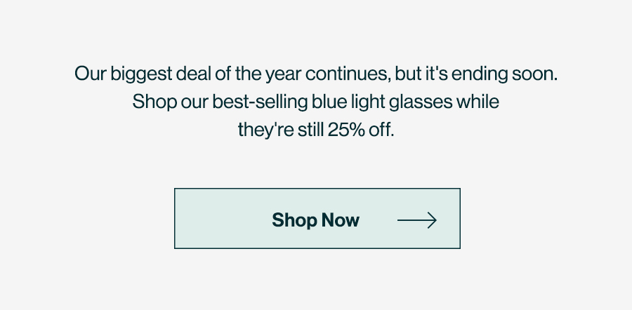
Task: Click the word "Now" inside the button
Action: 340,220
